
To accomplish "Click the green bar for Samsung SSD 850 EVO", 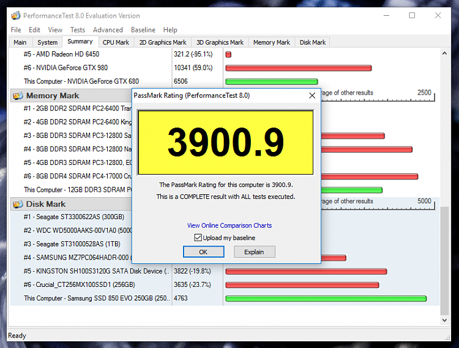I will click(326, 299).
